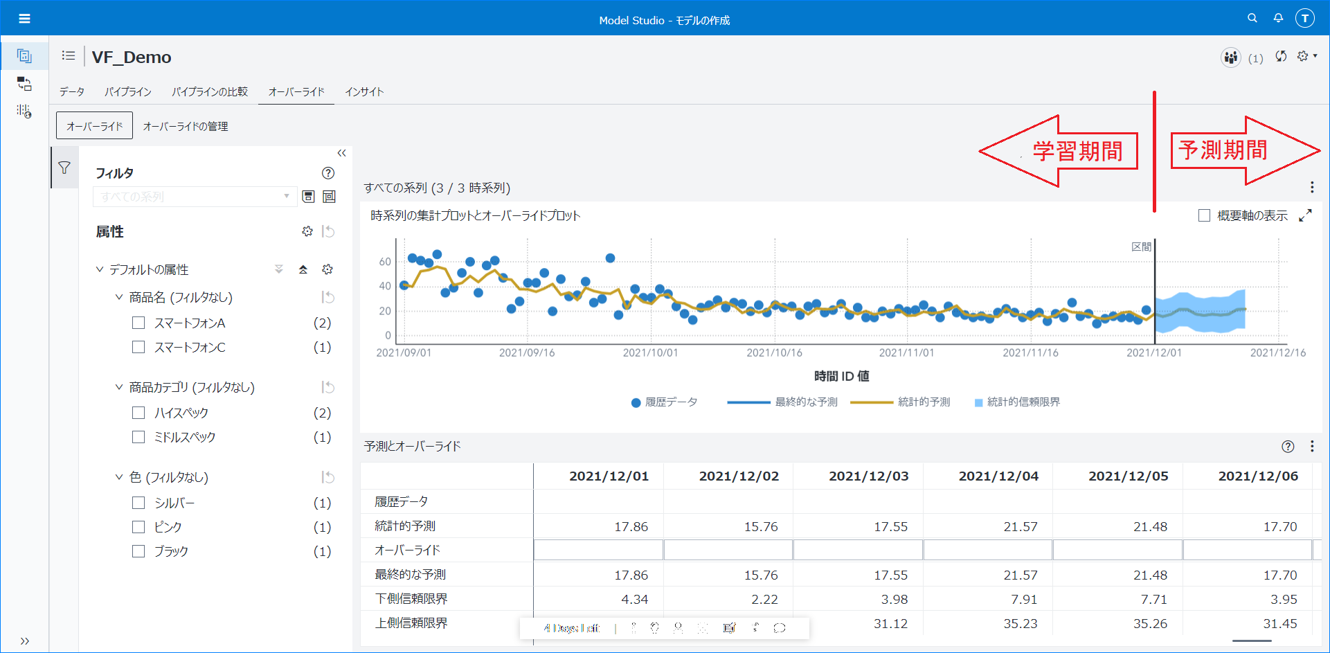1330x653 pixels.
Task: Open the project settings gear dropdown
Action: pos(1306,56)
